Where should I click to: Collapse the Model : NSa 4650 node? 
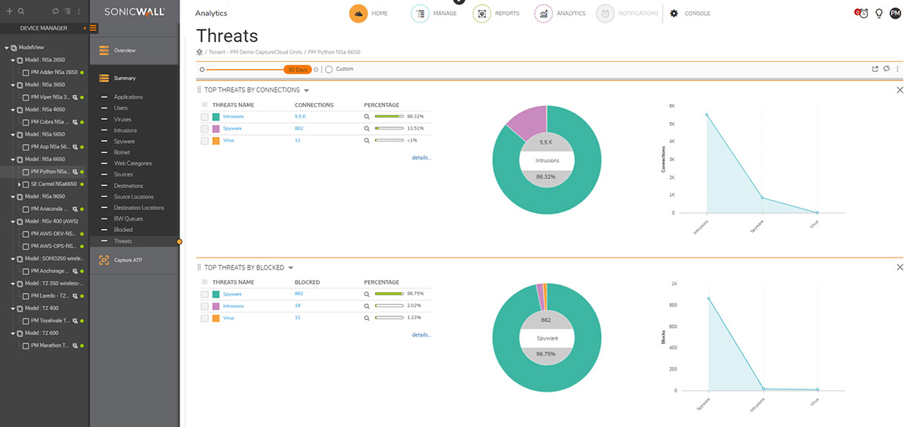click(13, 109)
